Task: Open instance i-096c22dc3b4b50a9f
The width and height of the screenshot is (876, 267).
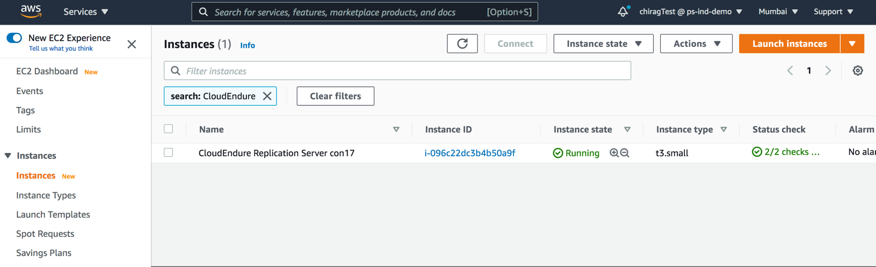Action: (x=470, y=153)
